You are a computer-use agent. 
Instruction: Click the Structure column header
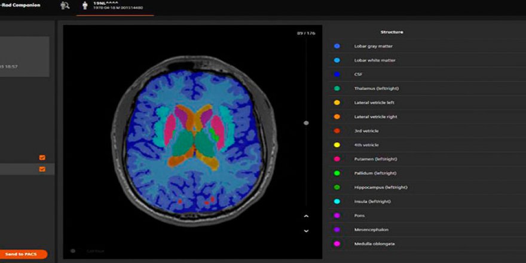[392, 32]
